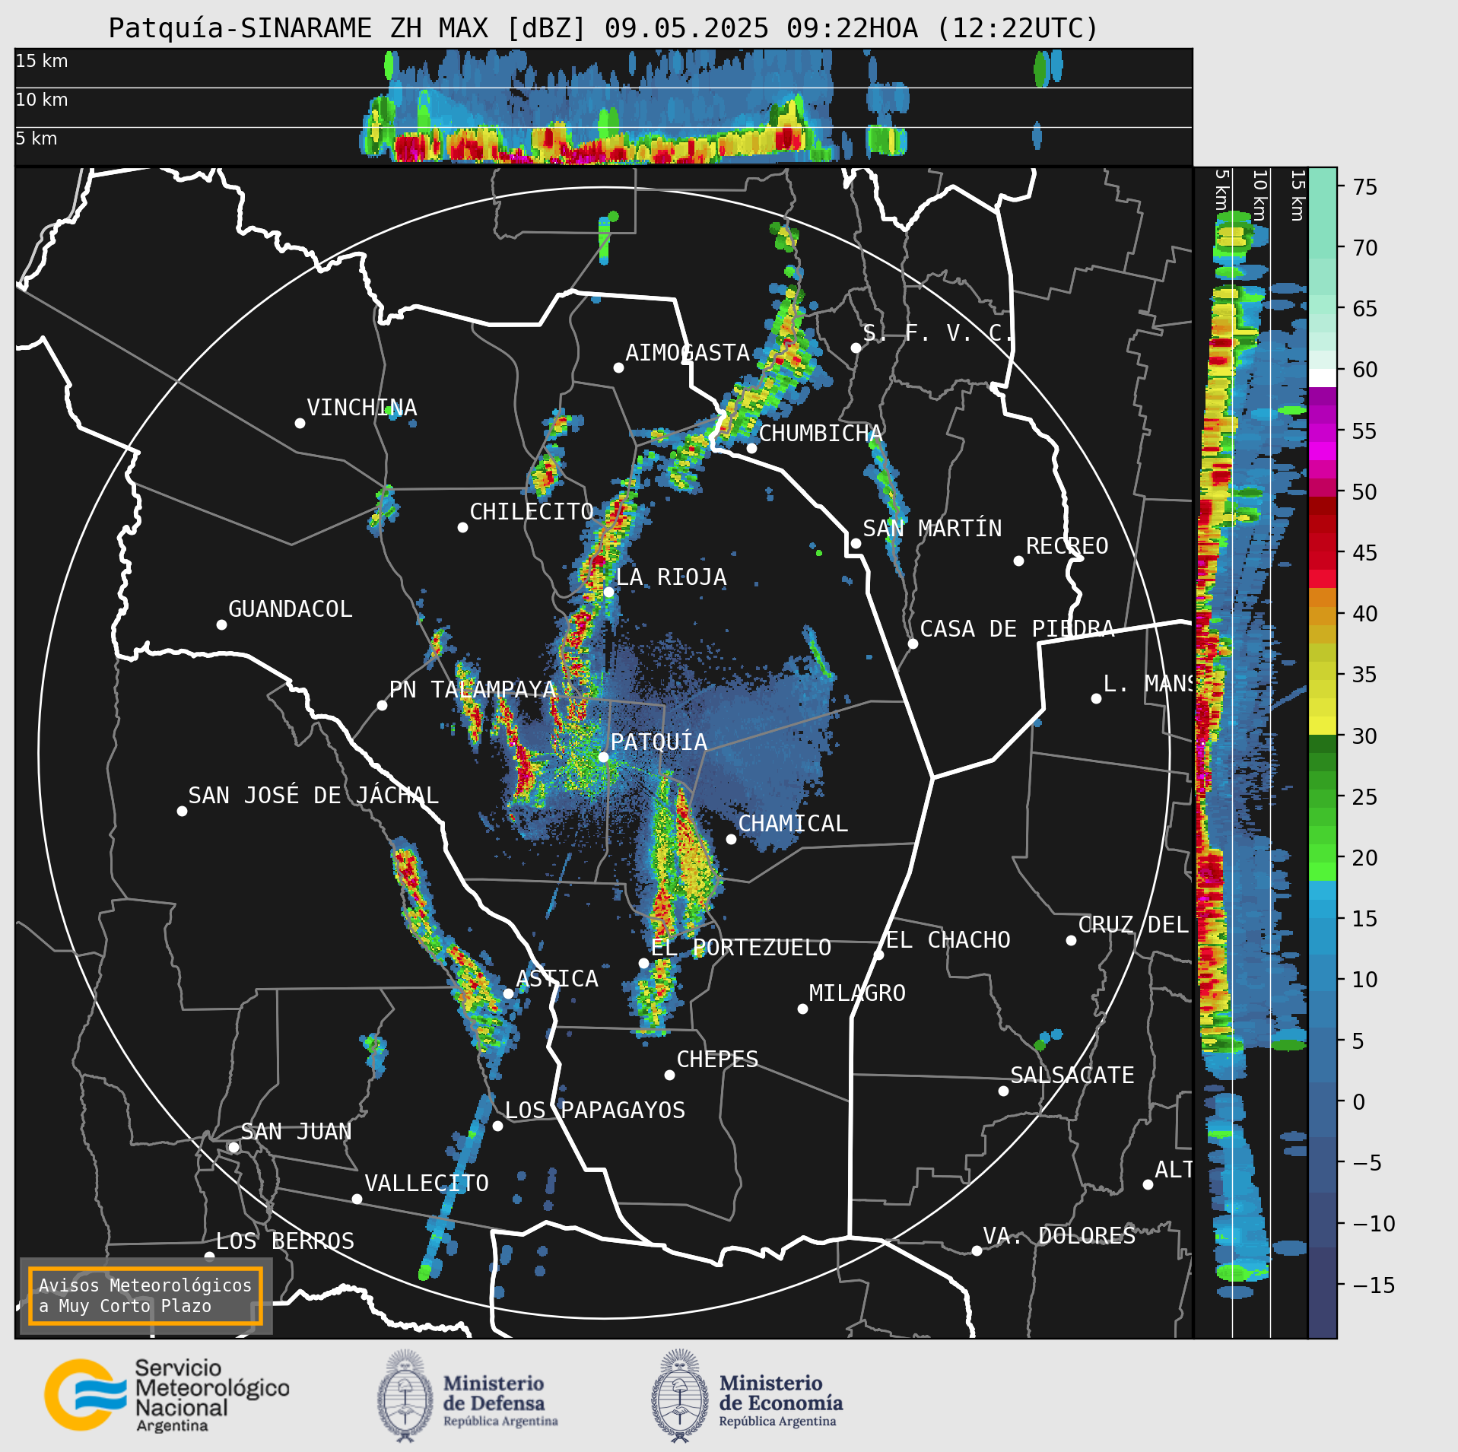The image size is (1458, 1452).
Task: Click the white marker dot at Patquía
Action: [x=603, y=757]
